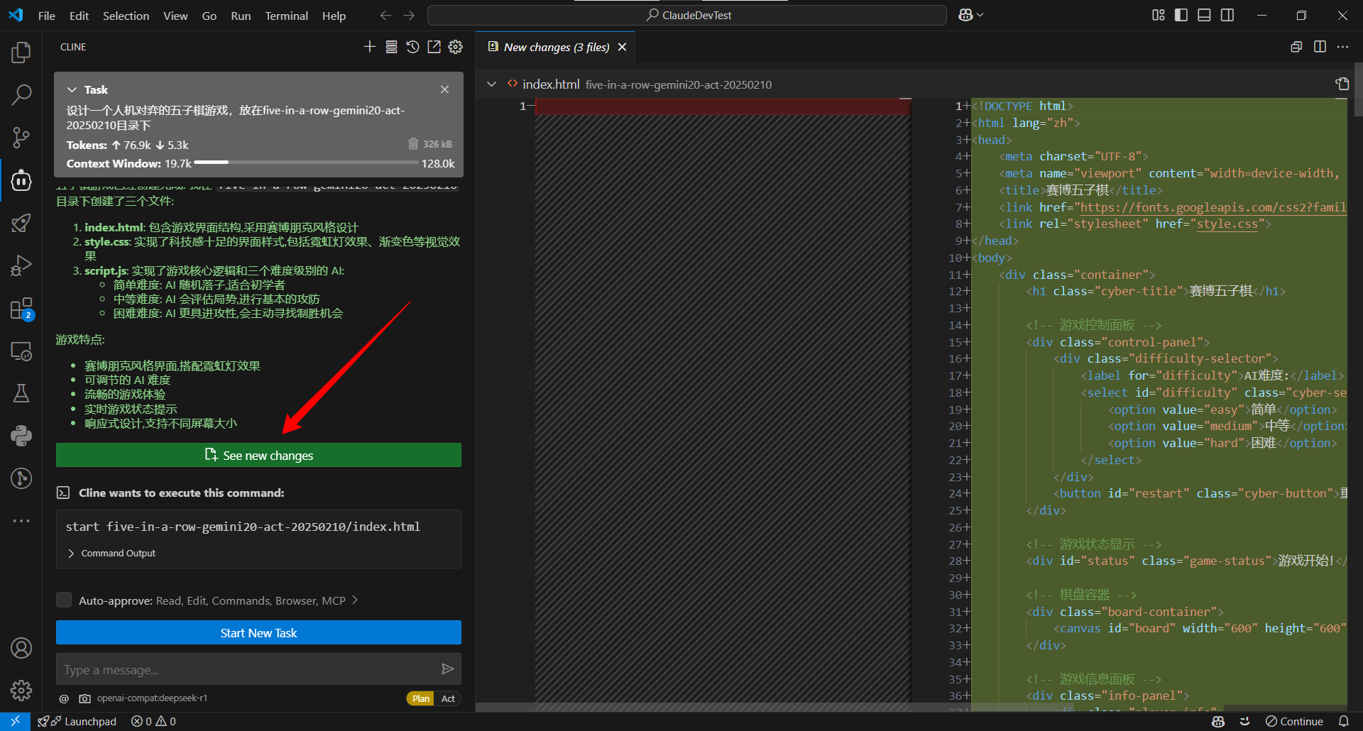Toggle the Auto-approve checkbox
The width and height of the screenshot is (1363, 731).
coord(64,600)
